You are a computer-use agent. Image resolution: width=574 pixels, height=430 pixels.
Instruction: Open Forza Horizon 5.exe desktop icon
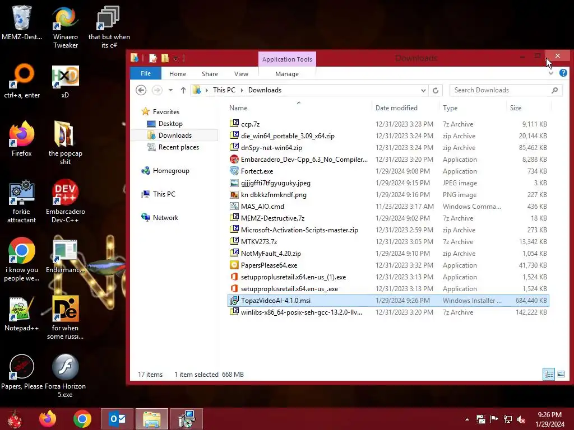(x=65, y=376)
